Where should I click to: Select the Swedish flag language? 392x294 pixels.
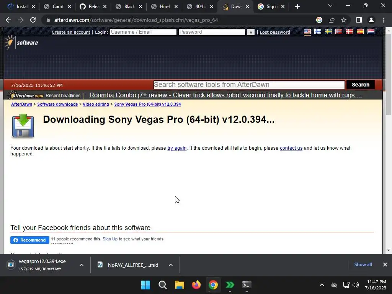click(x=328, y=32)
